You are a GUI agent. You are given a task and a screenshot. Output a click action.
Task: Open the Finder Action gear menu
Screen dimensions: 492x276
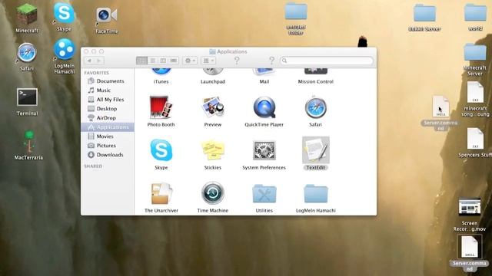click(190, 61)
